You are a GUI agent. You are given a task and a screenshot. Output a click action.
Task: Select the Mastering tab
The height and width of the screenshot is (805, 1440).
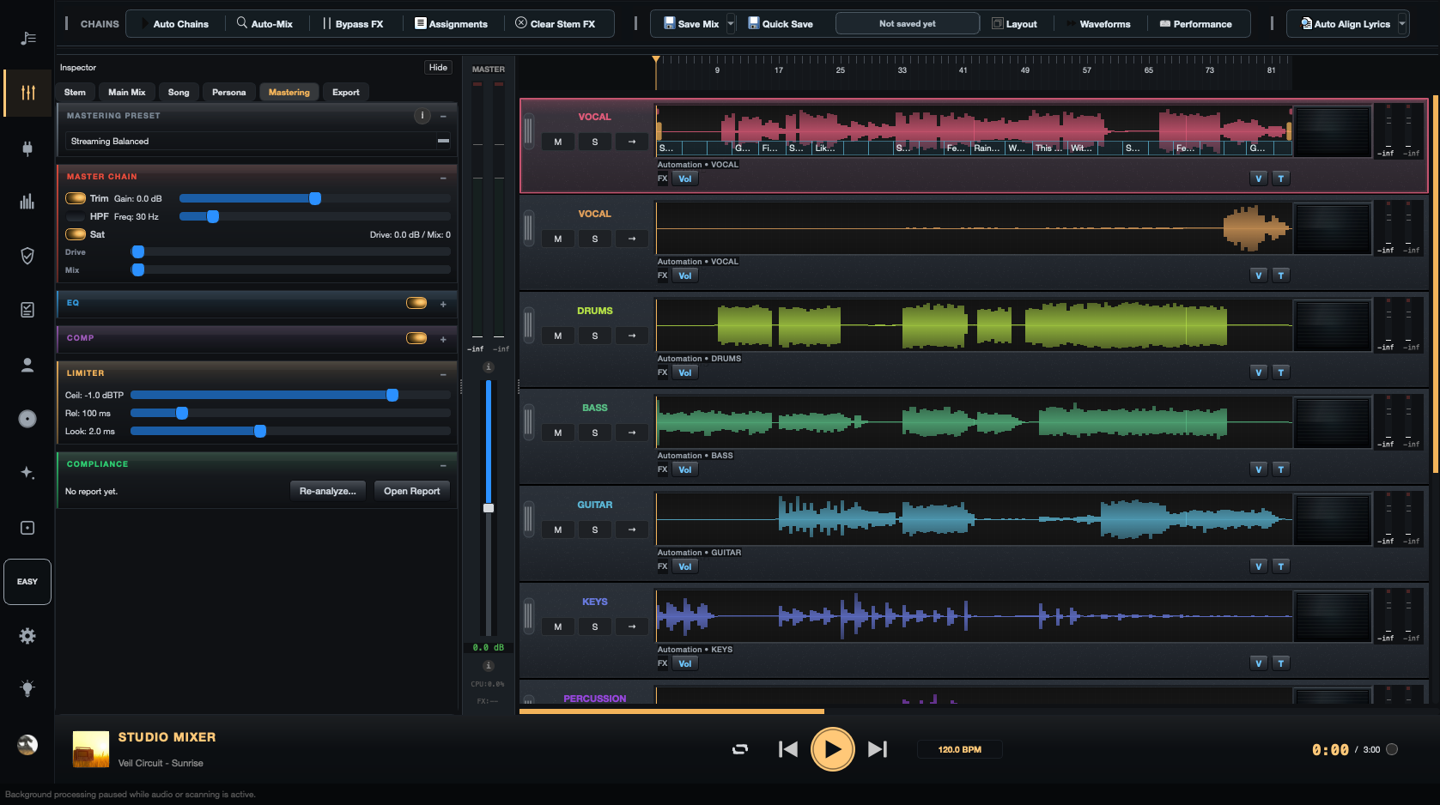289,92
